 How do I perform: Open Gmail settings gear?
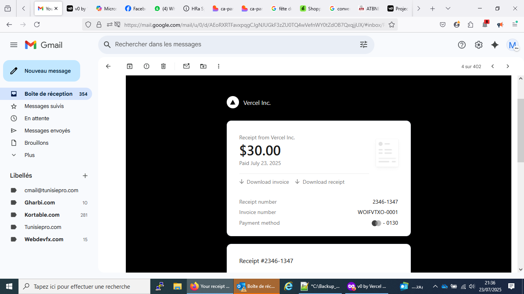(478, 45)
